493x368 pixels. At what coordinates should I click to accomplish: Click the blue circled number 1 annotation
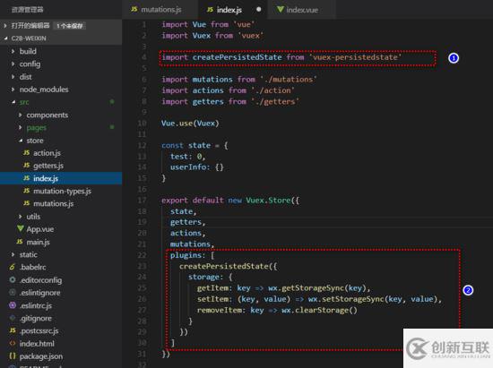pyautogui.click(x=454, y=58)
